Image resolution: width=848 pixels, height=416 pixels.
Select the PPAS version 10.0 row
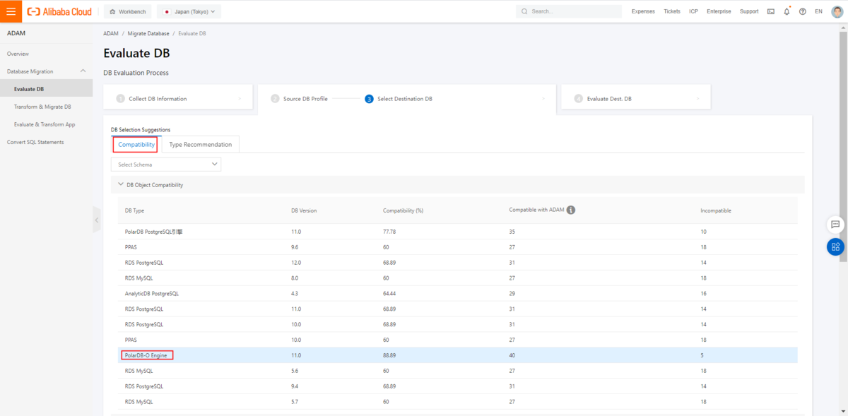[458, 340]
